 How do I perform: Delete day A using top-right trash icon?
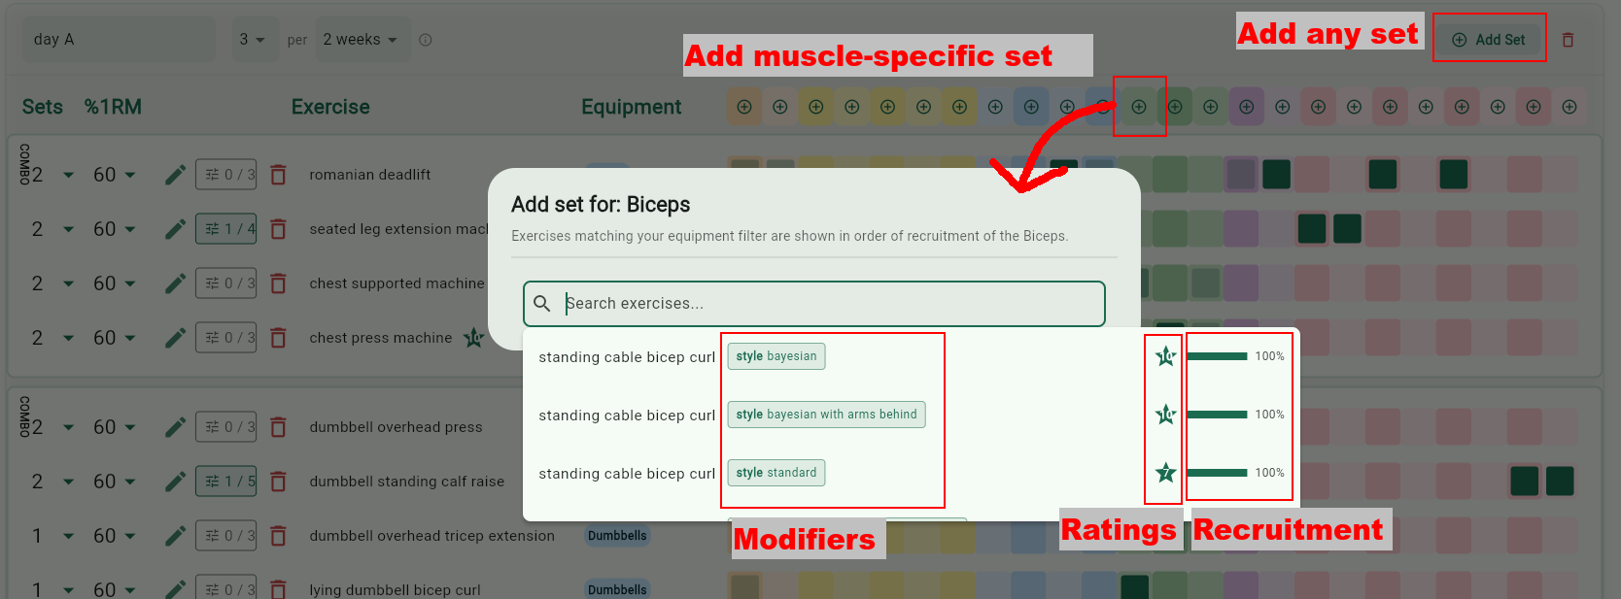click(1568, 40)
